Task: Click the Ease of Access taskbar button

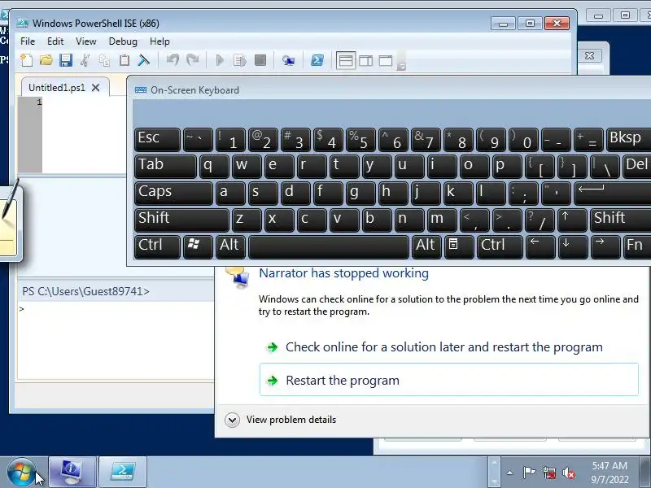Action: coord(72,473)
